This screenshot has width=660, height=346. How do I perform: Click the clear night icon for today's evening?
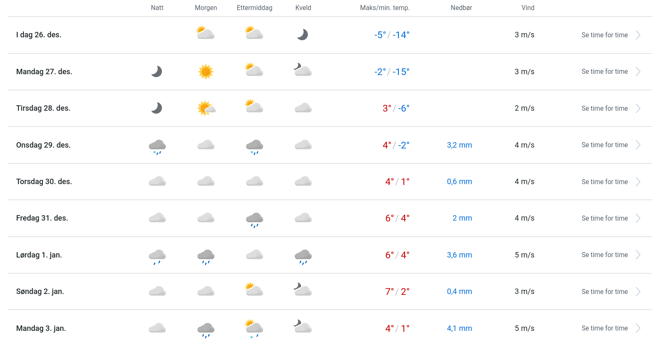tap(302, 35)
